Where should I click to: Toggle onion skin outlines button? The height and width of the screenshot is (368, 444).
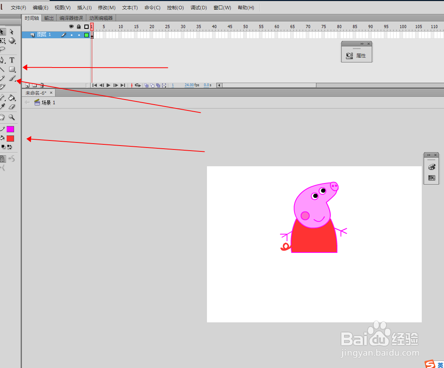click(152, 85)
